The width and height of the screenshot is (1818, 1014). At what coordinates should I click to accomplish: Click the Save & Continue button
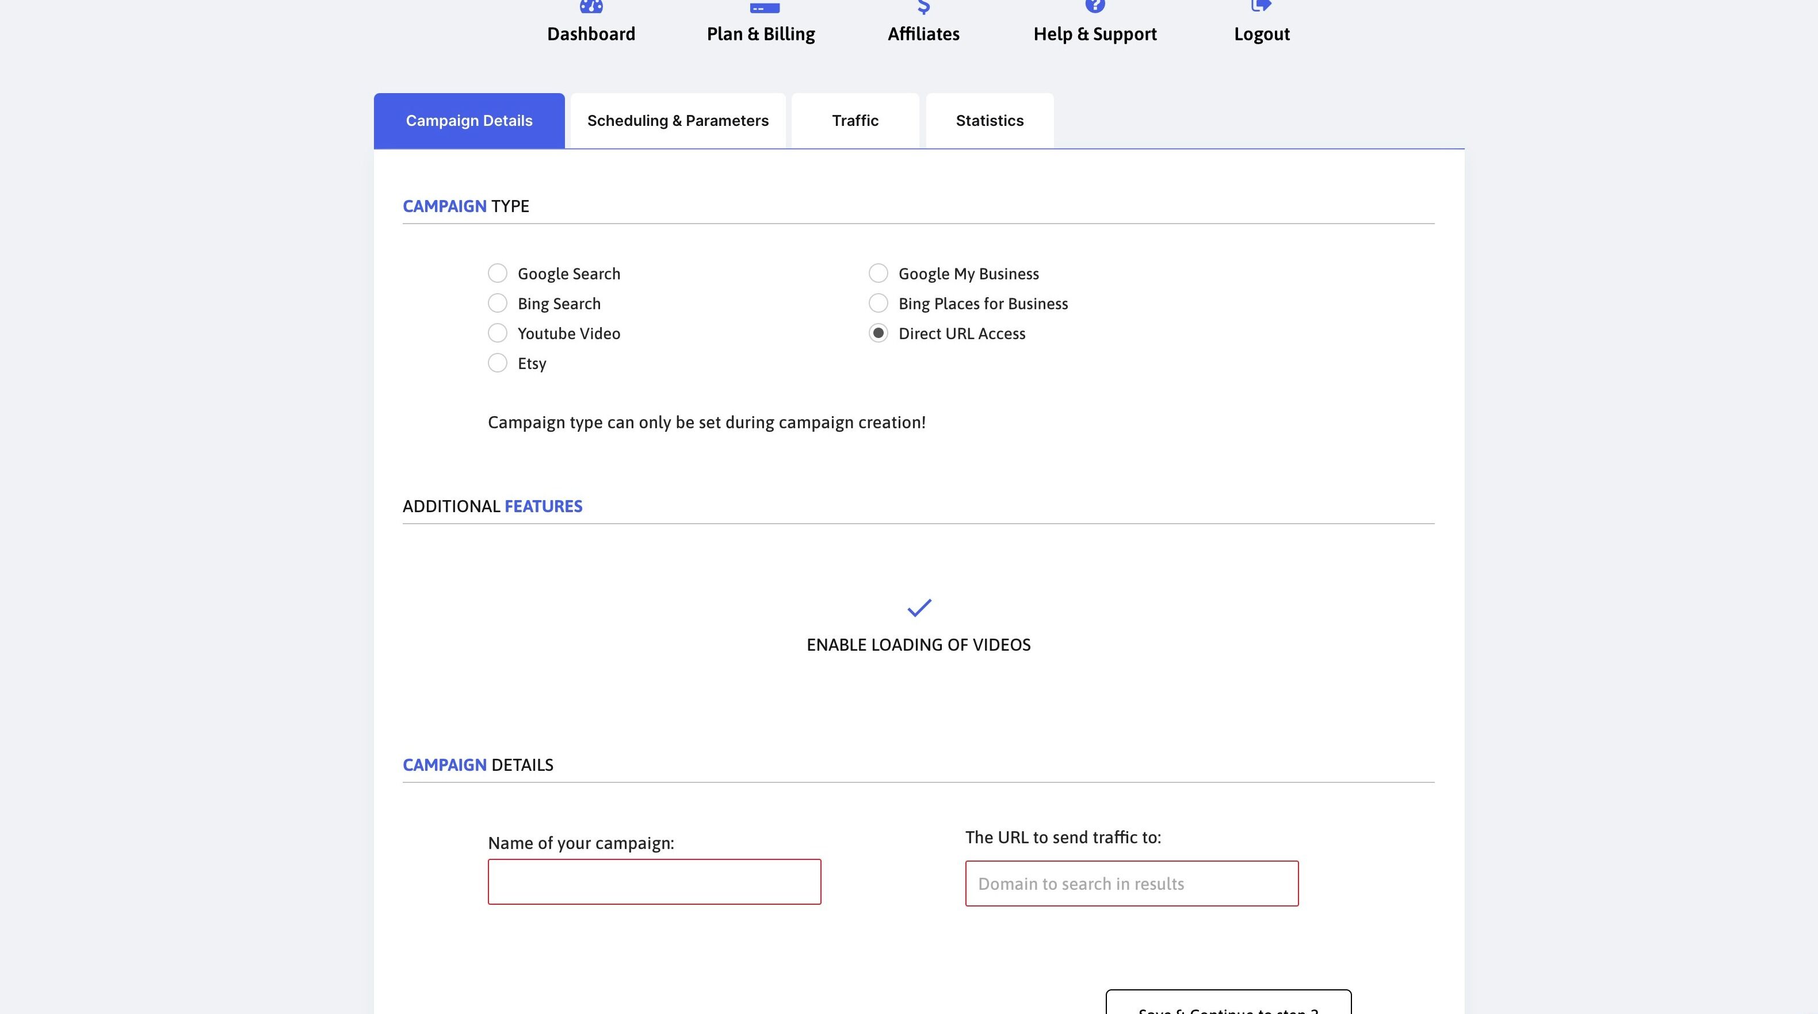tap(1228, 1003)
